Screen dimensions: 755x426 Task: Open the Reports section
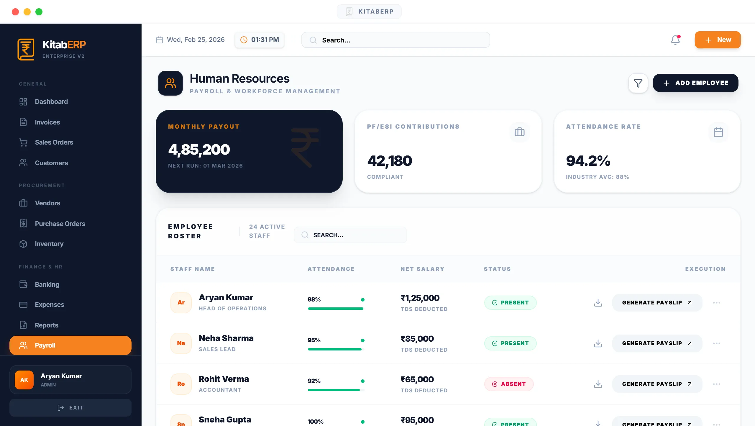coord(46,325)
